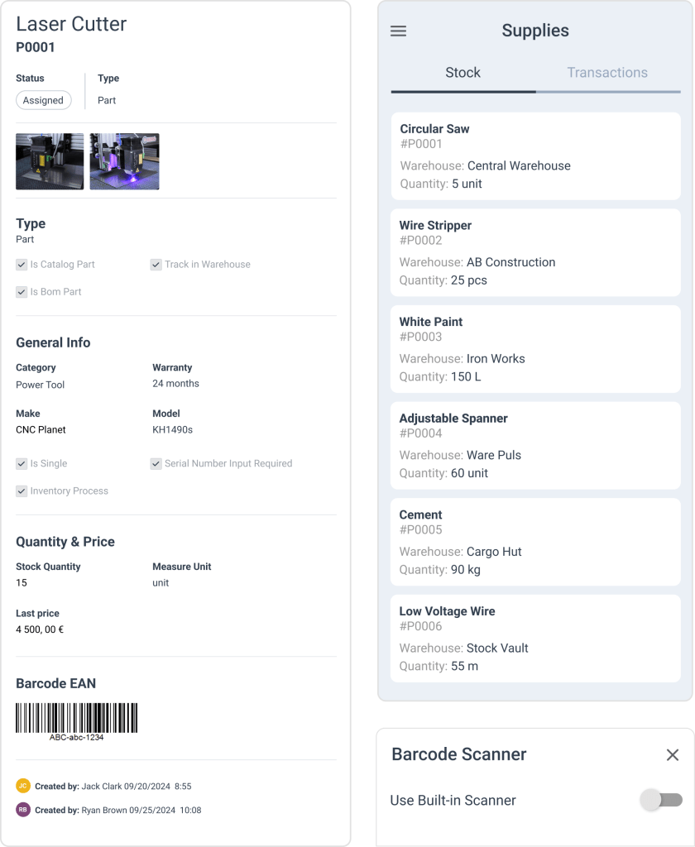
Task: Toggle the Use Built-in Scanner switch
Action: (x=662, y=800)
